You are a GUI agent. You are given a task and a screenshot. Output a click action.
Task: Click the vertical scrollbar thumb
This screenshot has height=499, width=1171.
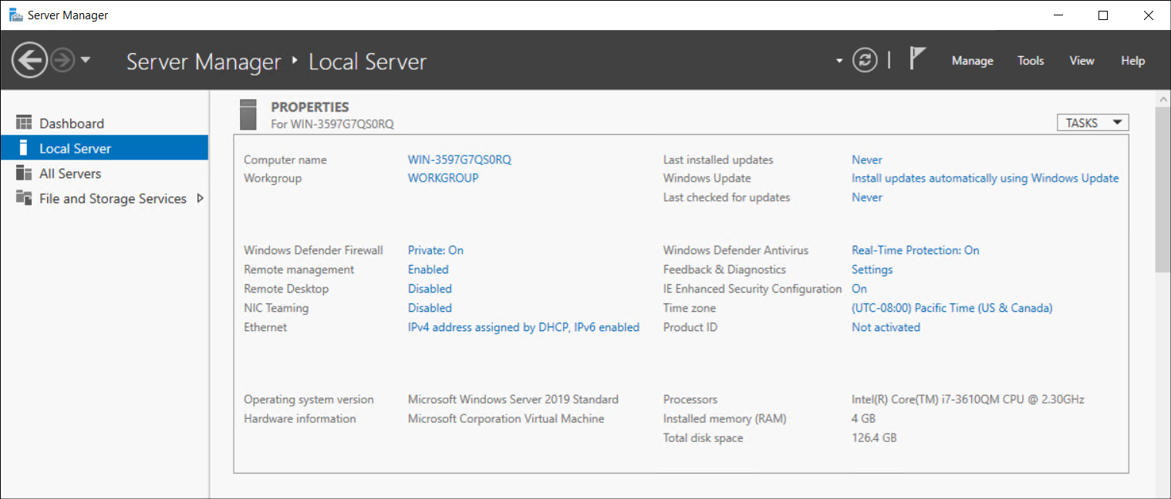[x=1163, y=189]
